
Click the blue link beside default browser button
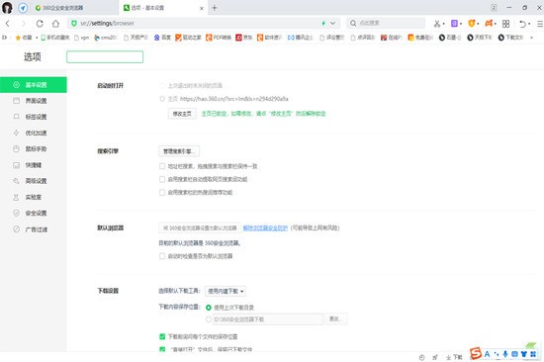265,228
